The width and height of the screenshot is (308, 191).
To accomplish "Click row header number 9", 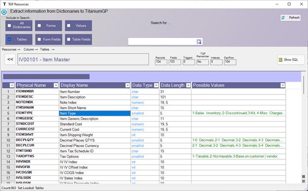I will tap(8, 135).
